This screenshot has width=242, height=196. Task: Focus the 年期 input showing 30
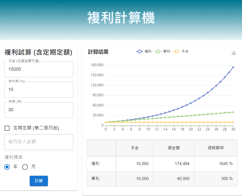click(x=39, y=110)
